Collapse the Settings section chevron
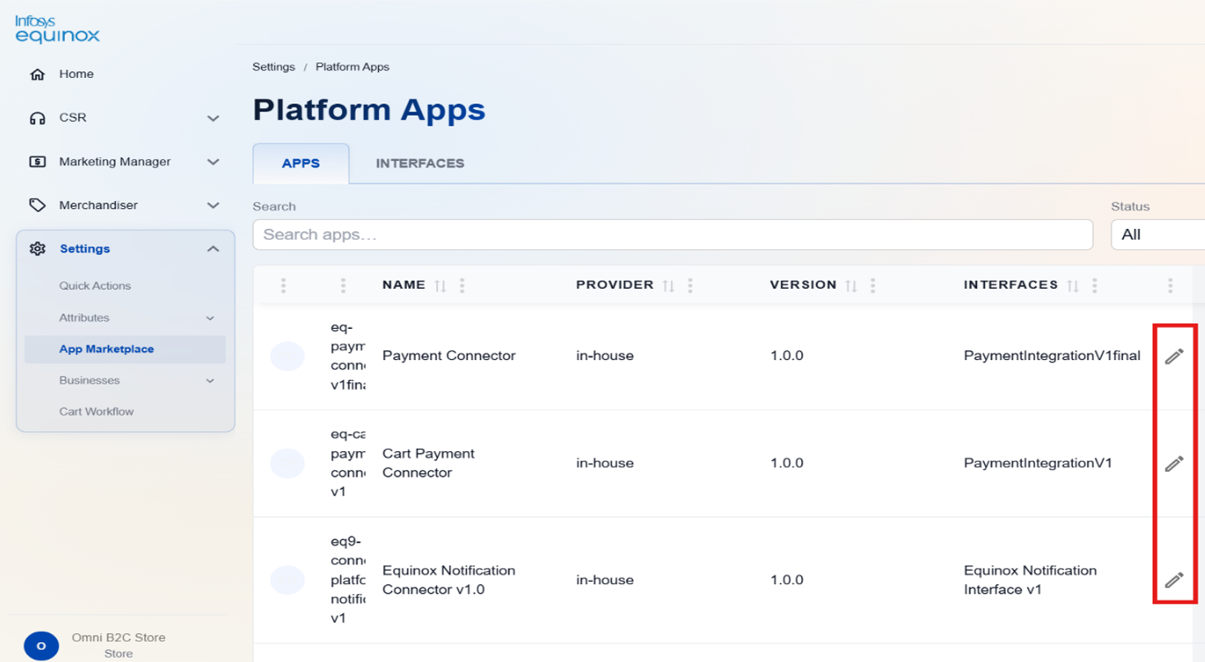 (x=213, y=249)
